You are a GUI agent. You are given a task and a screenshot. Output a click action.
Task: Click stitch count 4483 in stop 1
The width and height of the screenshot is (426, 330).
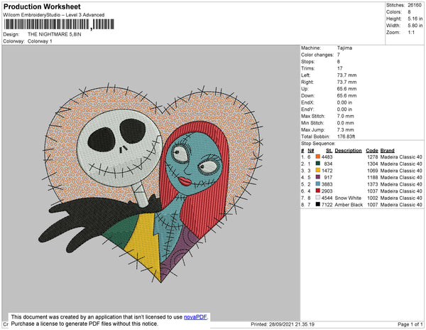(327, 157)
